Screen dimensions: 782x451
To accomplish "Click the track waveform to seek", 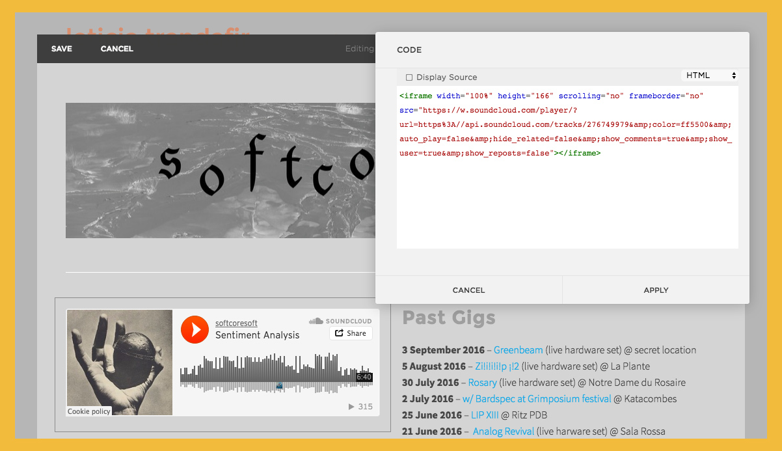I will pos(276,374).
